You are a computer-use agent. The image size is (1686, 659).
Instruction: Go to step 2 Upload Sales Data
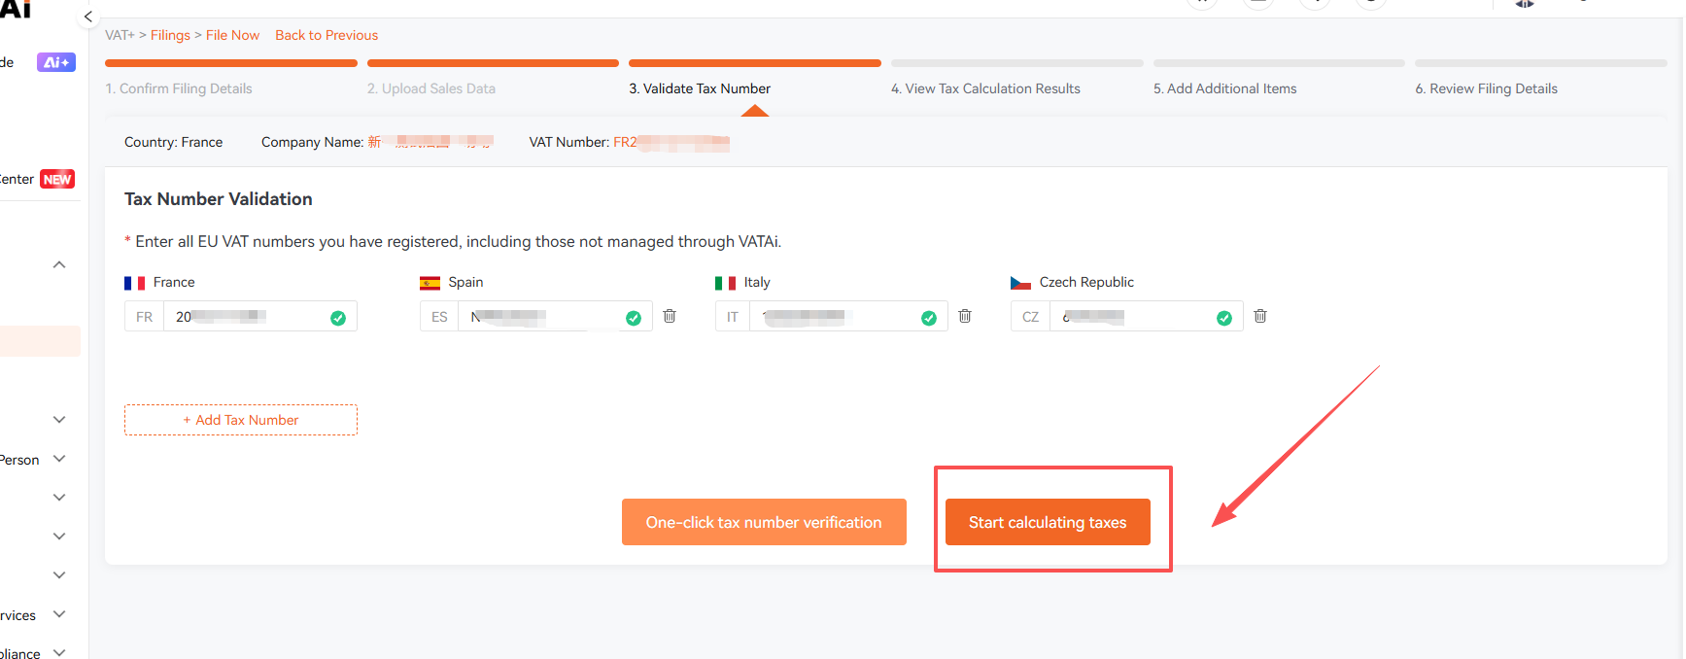pyautogui.click(x=431, y=88)
